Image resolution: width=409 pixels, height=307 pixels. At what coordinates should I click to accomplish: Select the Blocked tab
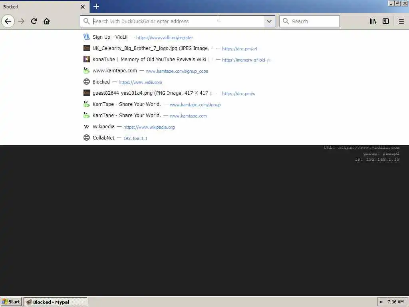tap(45, 7)
